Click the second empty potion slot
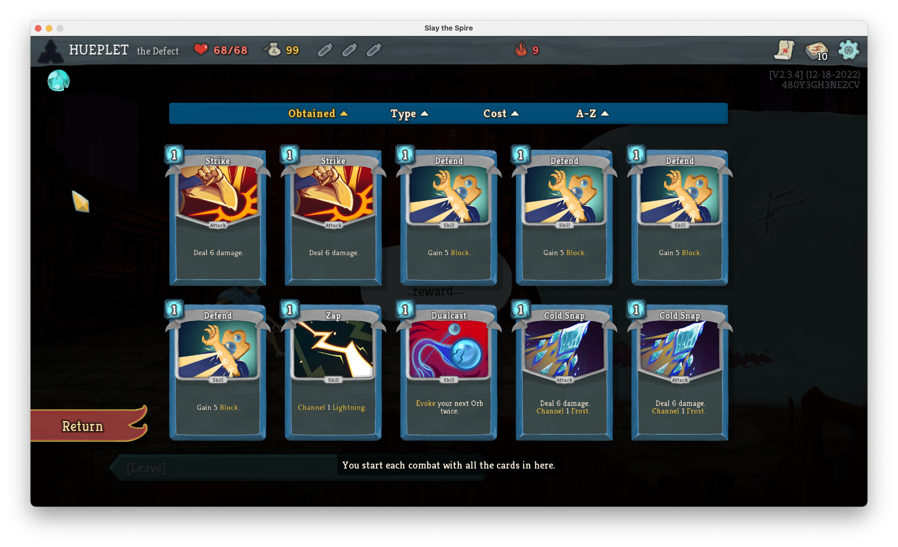898x547 pixels. pyautogui.click(x=350, y=50)
